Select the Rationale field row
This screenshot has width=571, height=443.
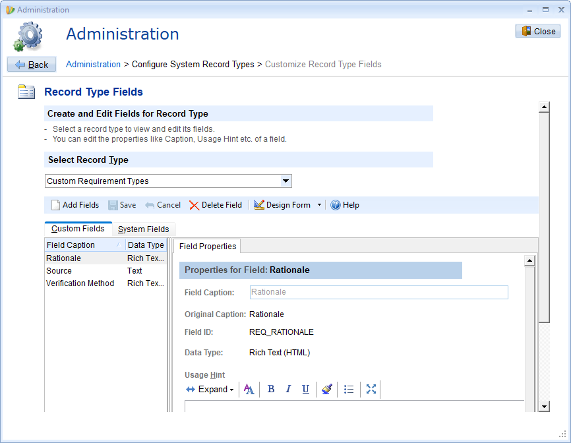[x=105, y=258]
